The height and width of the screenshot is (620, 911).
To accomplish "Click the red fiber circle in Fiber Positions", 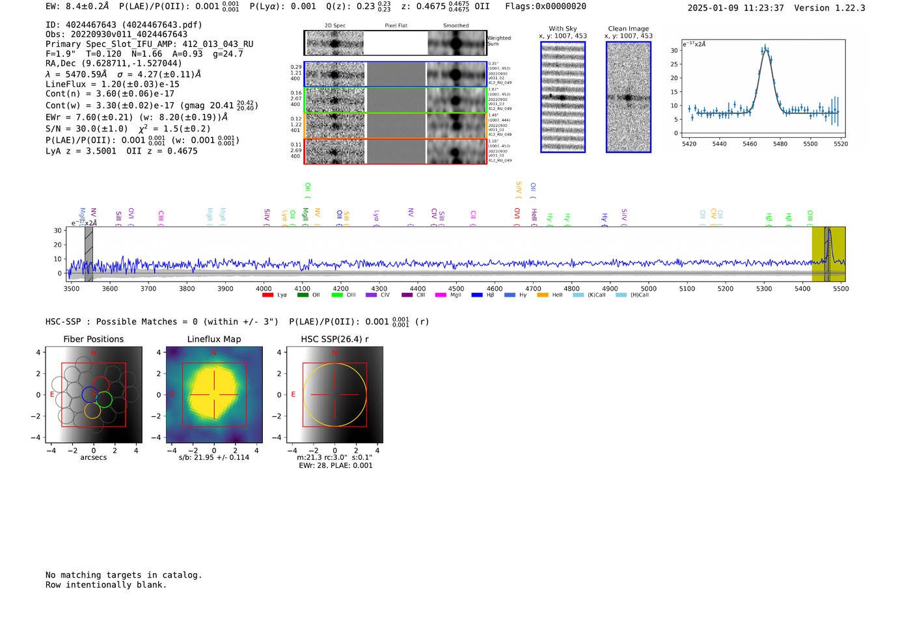I will [101, 385].
